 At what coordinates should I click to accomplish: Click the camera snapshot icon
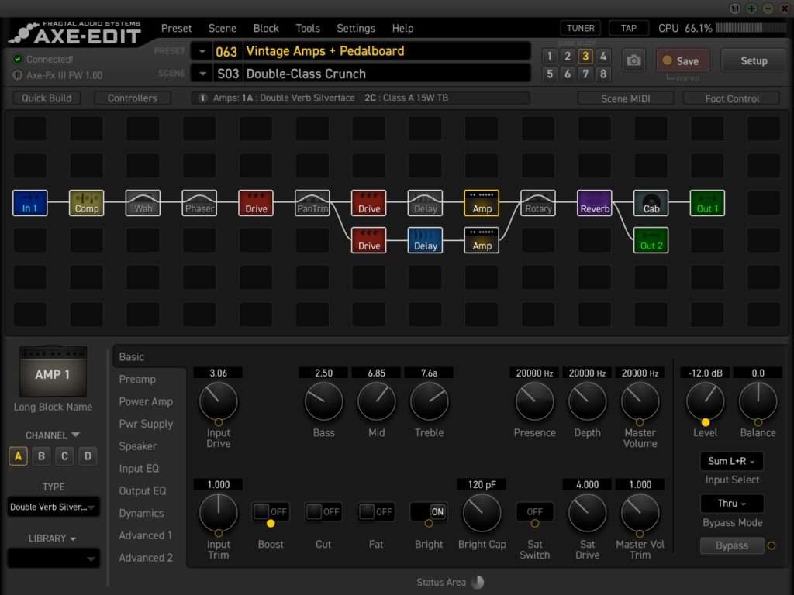click(633, 60)
